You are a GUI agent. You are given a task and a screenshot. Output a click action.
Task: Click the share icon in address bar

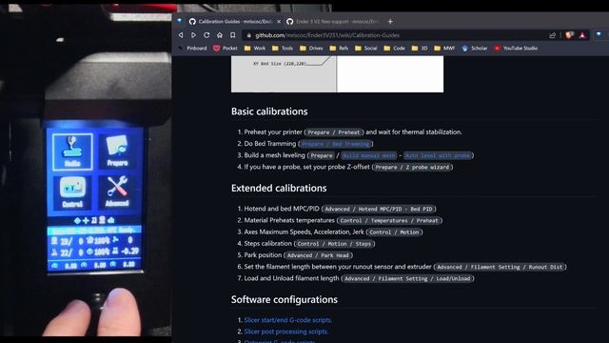click(x=552, y=35)
